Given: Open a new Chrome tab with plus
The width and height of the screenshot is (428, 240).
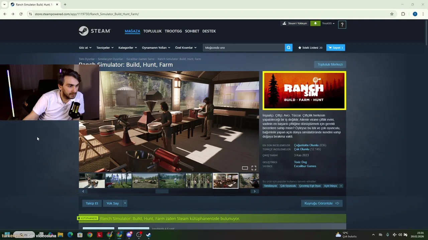Looking at the screenshot, I should (65, 4).
